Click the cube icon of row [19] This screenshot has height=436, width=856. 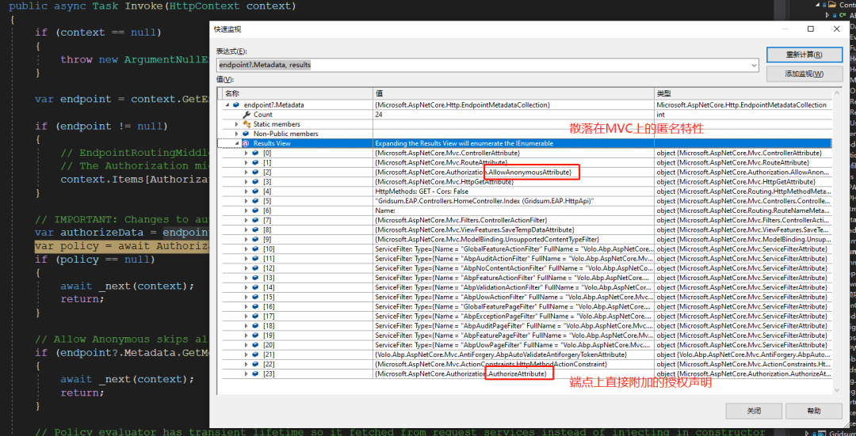[x=255, y=336]
